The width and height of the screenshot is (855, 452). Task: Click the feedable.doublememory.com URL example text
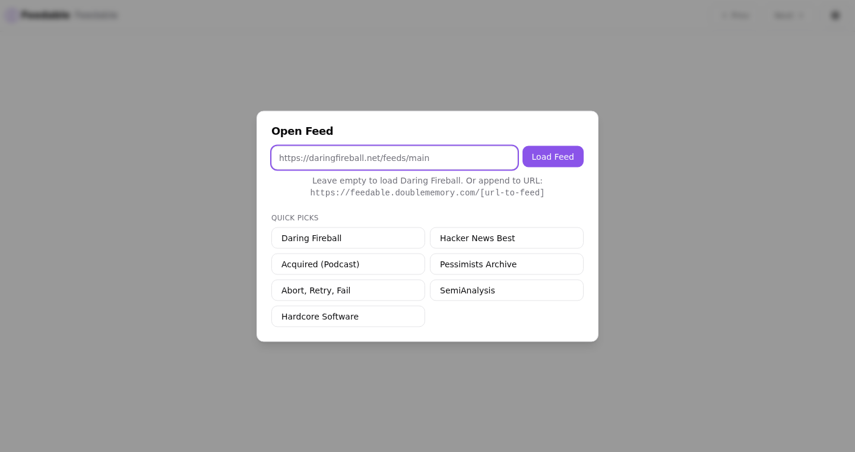click(x=427, y=193)
